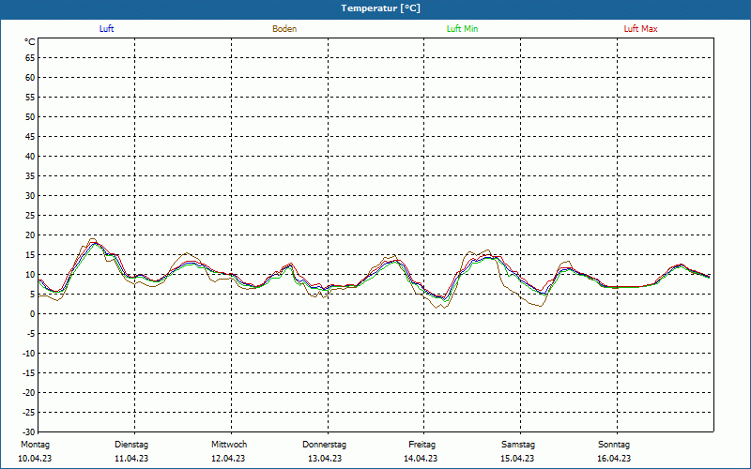
Task: Click the date 14.04.23
Action: pyautogui.click(x=421, y=459)
